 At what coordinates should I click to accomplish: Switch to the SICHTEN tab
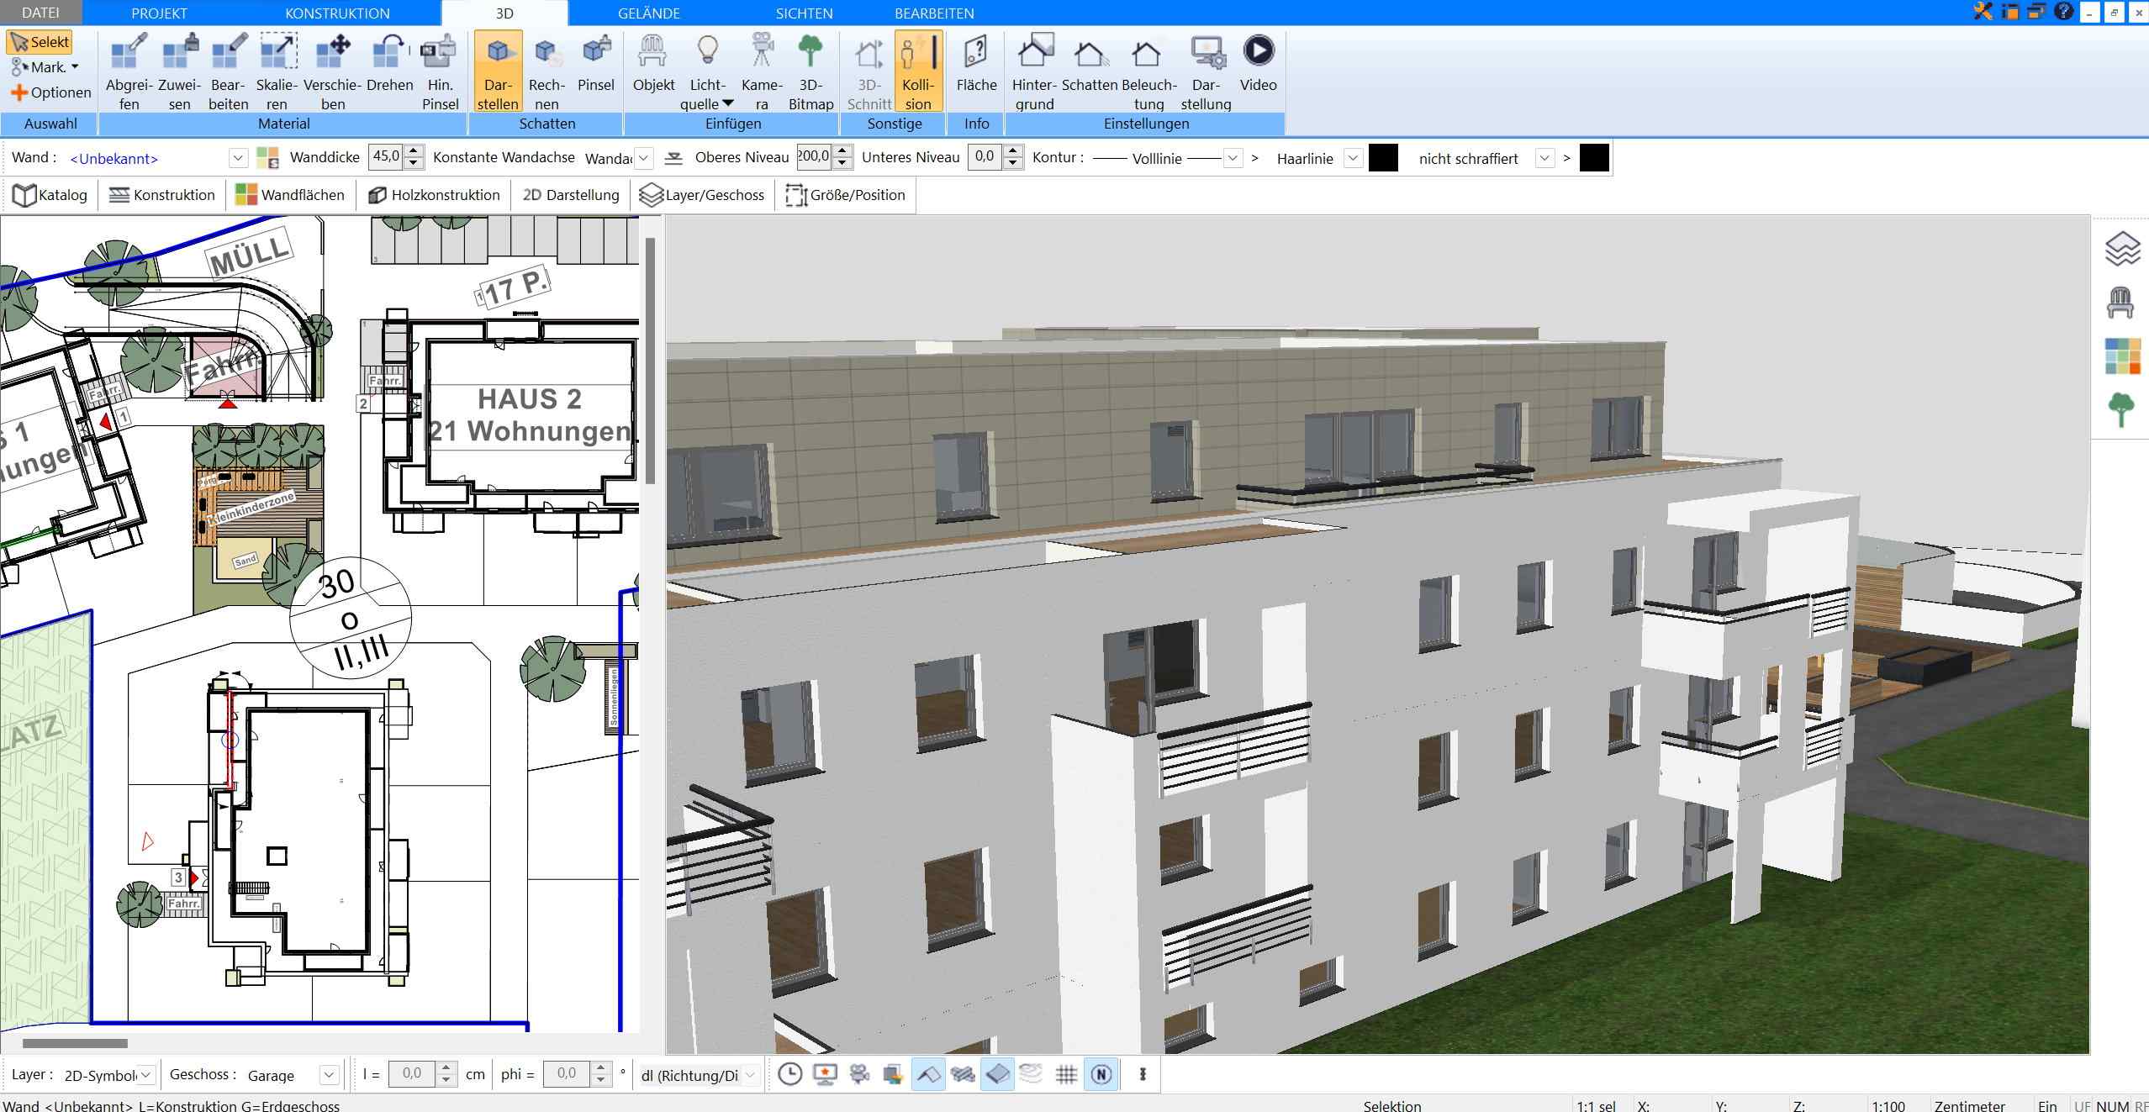tap(804, 13)
